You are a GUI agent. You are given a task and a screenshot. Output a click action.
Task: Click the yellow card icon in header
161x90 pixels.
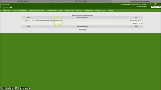[155, 4]
